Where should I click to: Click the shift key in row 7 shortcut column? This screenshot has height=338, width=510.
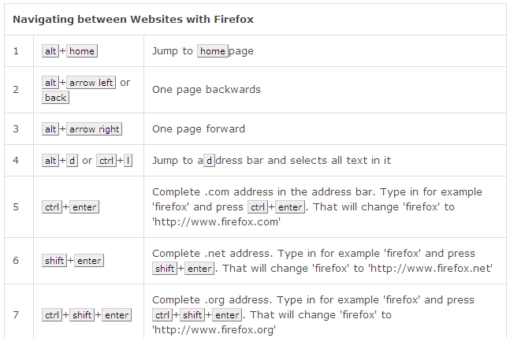(83, 315)
